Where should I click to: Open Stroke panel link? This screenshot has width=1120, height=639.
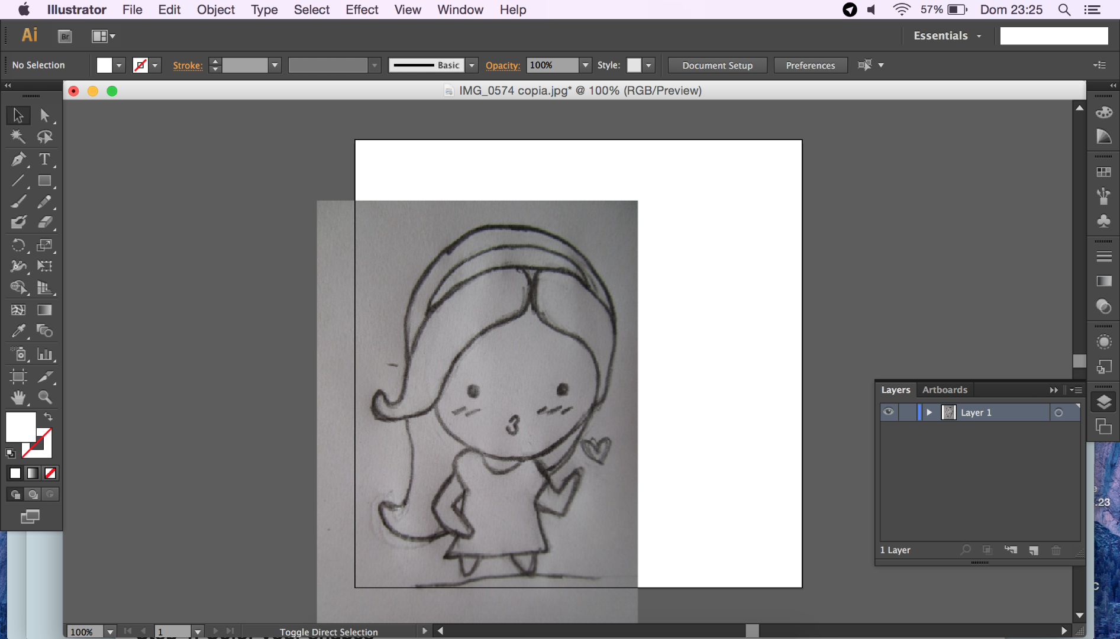[x=188, y=66]
